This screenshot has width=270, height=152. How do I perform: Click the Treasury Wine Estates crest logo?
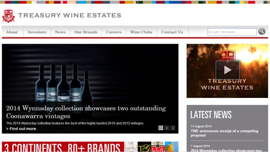point(8,16)
